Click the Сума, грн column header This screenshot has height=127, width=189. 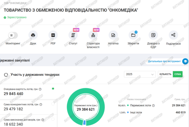pos(180,99)
